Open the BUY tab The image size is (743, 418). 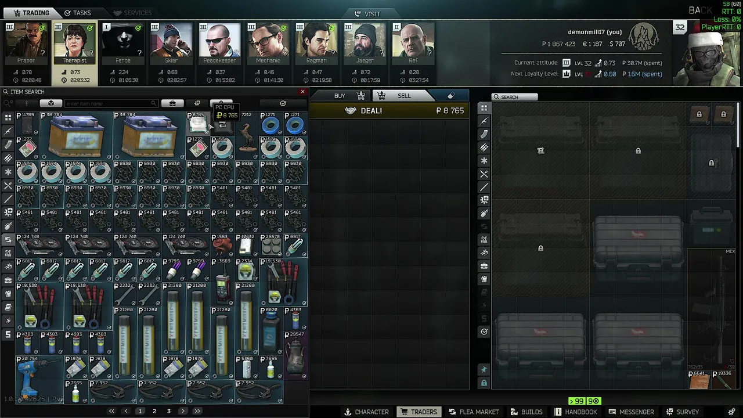click(x=340, y=96)
